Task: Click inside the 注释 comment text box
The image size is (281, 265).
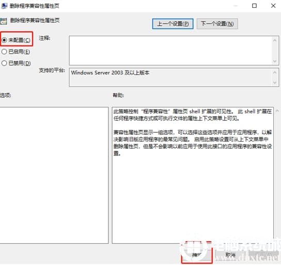Action: tap(174, 51)
